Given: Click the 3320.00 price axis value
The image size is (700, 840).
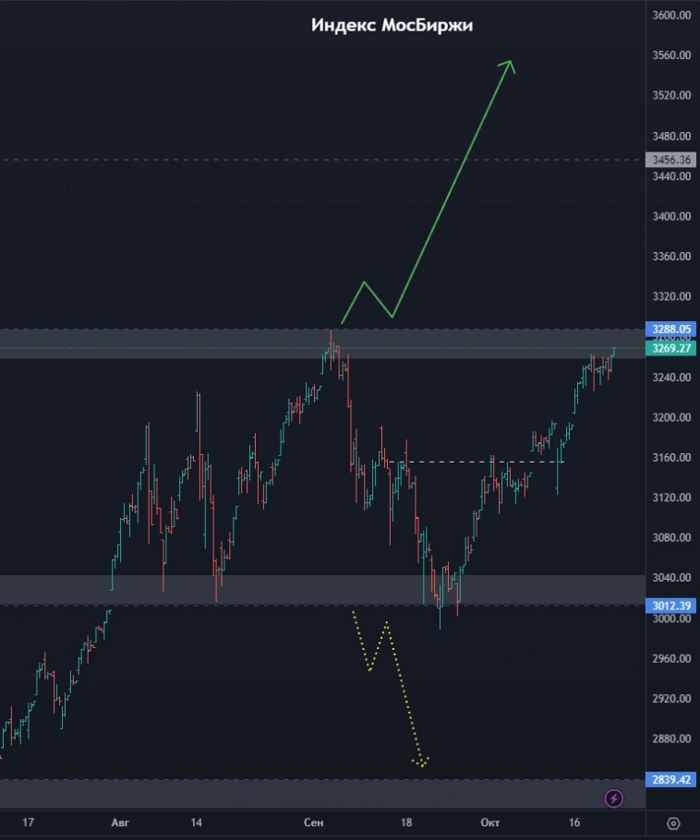Looking at the screenshot, I should (671, 296).
